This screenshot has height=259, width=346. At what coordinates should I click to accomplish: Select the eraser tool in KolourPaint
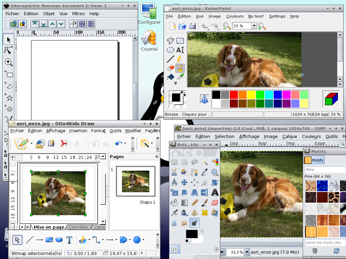point(170,68)
